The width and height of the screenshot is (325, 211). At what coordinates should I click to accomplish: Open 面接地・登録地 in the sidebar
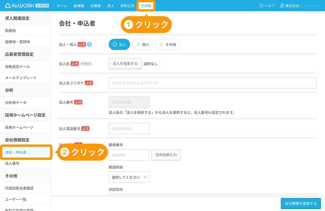(25, 42)
